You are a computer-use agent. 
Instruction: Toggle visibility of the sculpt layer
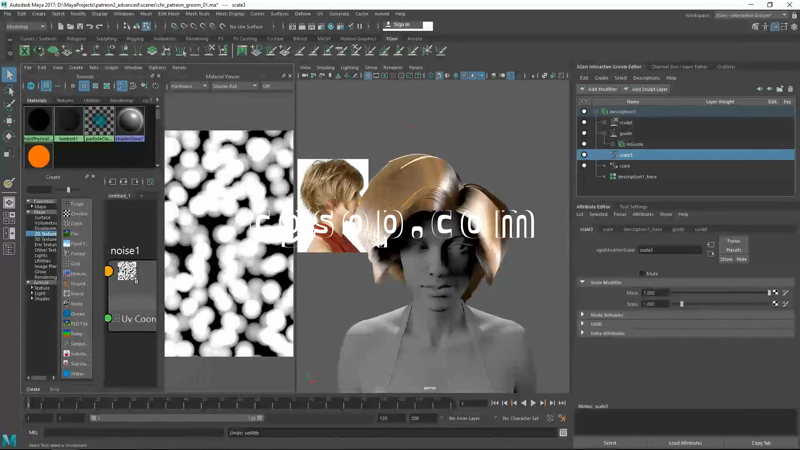(x=584, y=122)
